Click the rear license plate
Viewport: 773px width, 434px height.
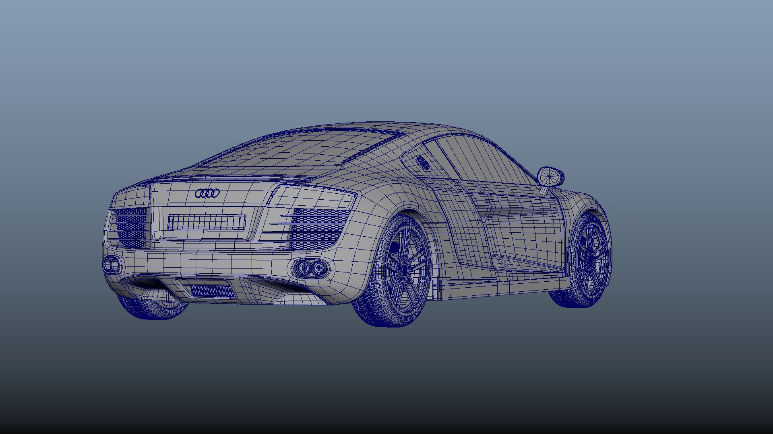(207, 221)
